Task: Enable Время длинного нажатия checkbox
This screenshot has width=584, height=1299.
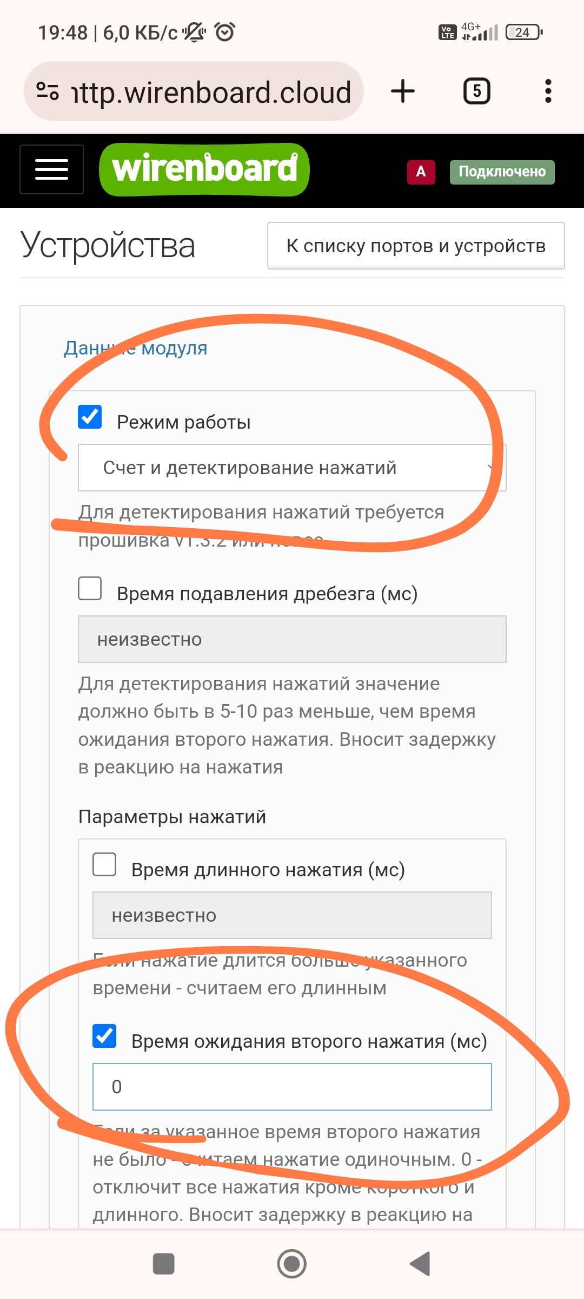Action: point(104,864)
